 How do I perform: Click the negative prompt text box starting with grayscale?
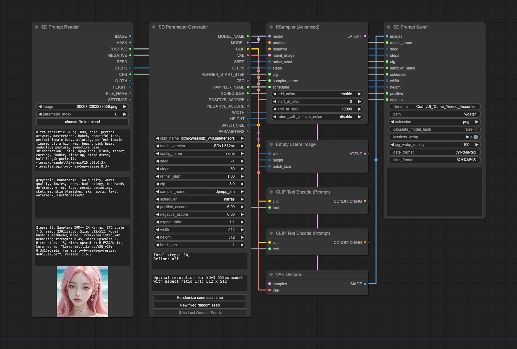pyautogui.click(x=82, y=198)
